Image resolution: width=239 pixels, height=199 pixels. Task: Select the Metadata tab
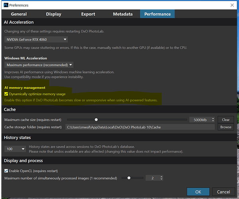pos(123,14)
